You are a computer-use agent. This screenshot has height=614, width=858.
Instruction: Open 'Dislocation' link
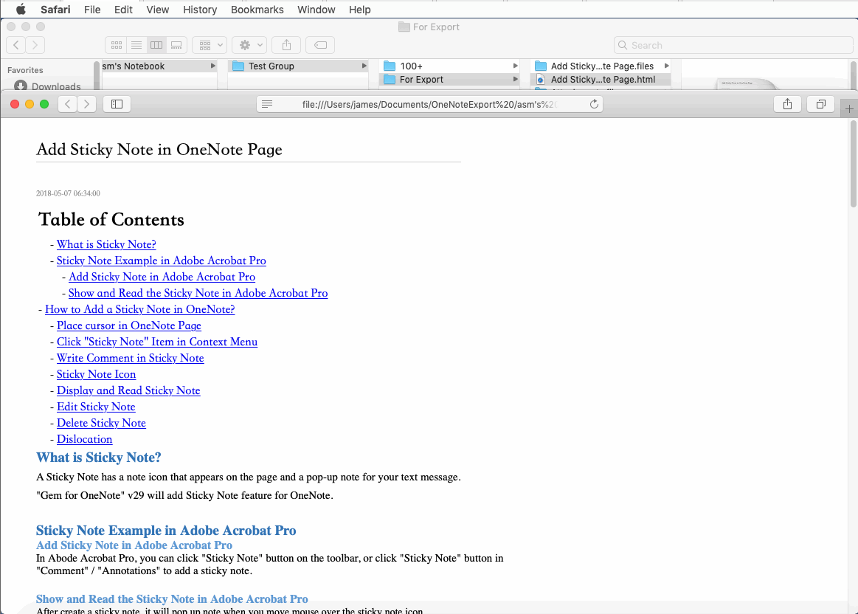[x=84, y=439]
